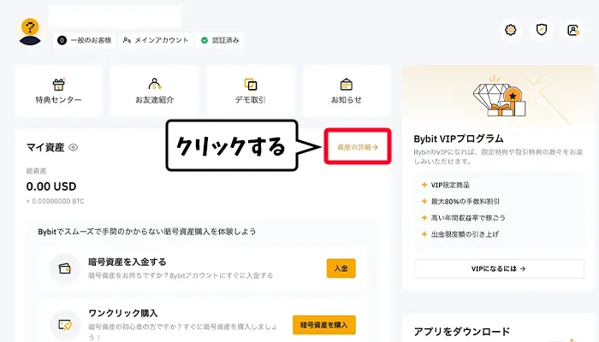Screen dimensions: 599x342
Task: Open お知らせ announcements card
Action: click(x=346, y=91)
